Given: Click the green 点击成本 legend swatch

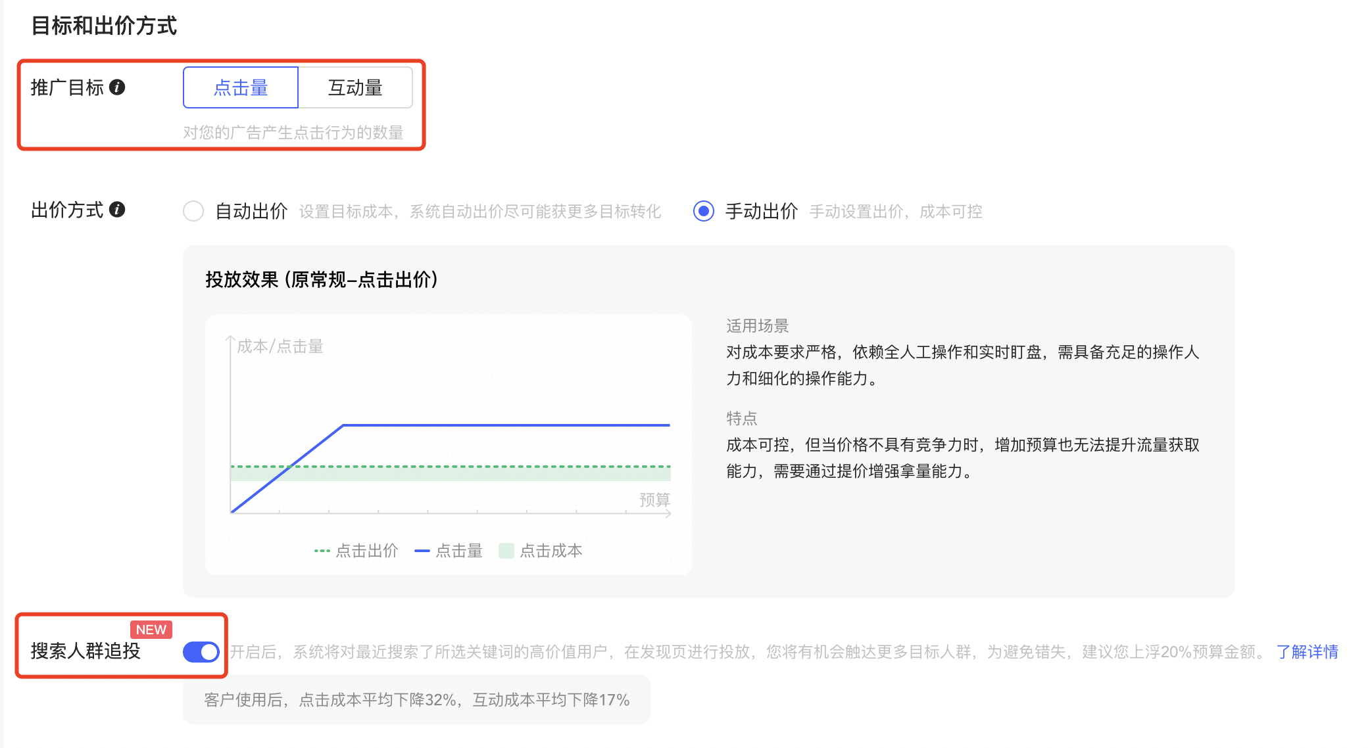Looking at the screenshot, I should coord(504,550).
